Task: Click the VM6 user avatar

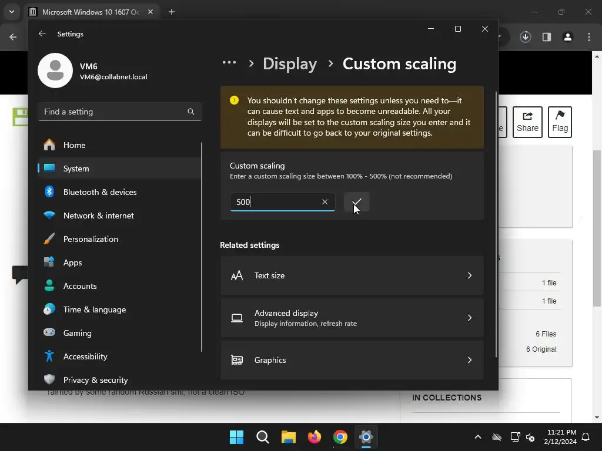Action: coord(55,70)
